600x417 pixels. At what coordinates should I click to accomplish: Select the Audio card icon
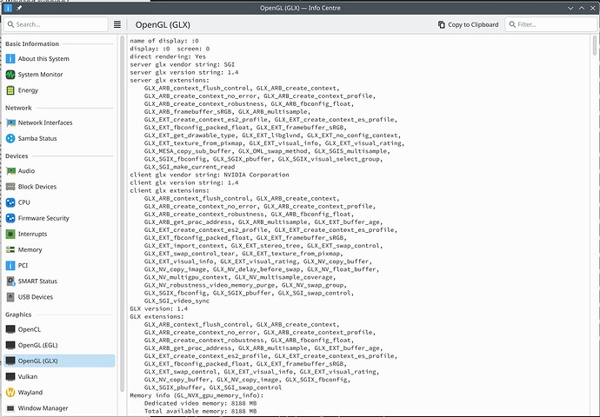10,171
